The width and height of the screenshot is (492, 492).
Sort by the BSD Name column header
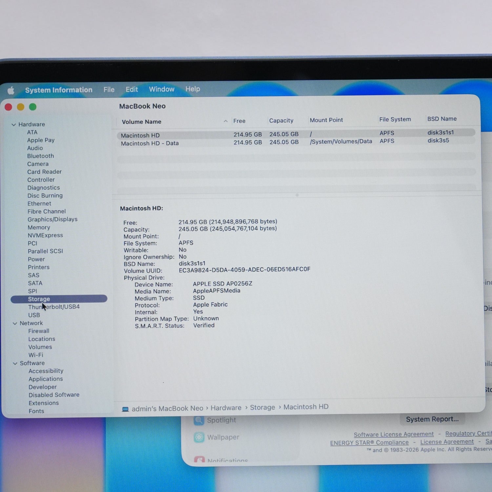(x=442, y=119)
